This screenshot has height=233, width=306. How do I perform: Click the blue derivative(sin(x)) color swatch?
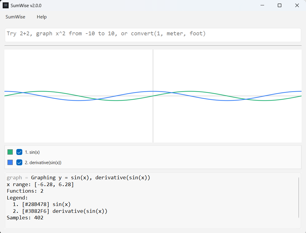click(x=10, y=162)
